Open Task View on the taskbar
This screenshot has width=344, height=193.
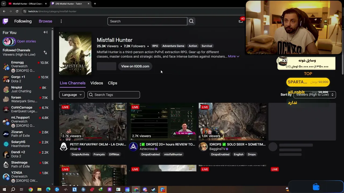21,190
